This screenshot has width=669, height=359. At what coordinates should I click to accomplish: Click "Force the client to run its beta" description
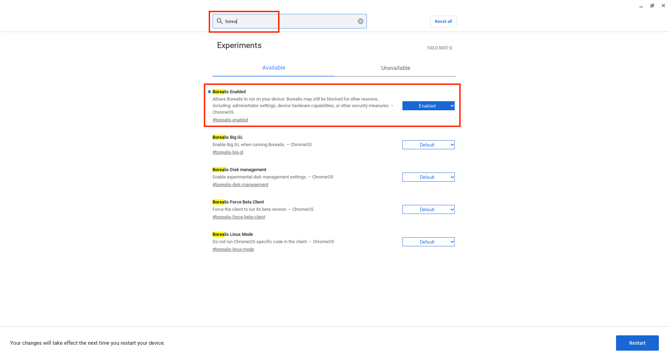tap(263, 209)
